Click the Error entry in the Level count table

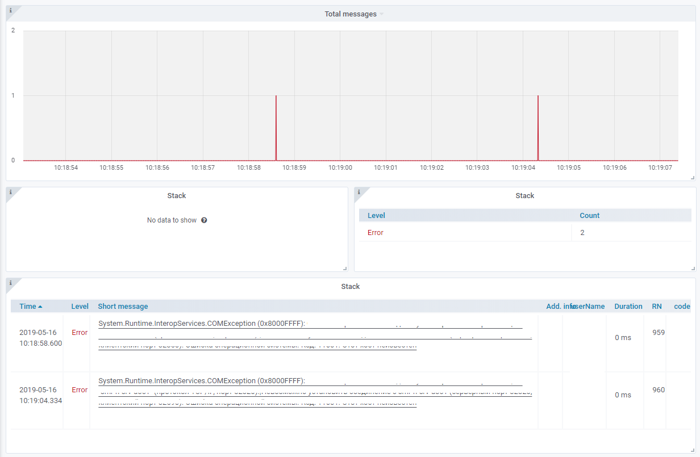pos(375,232)
